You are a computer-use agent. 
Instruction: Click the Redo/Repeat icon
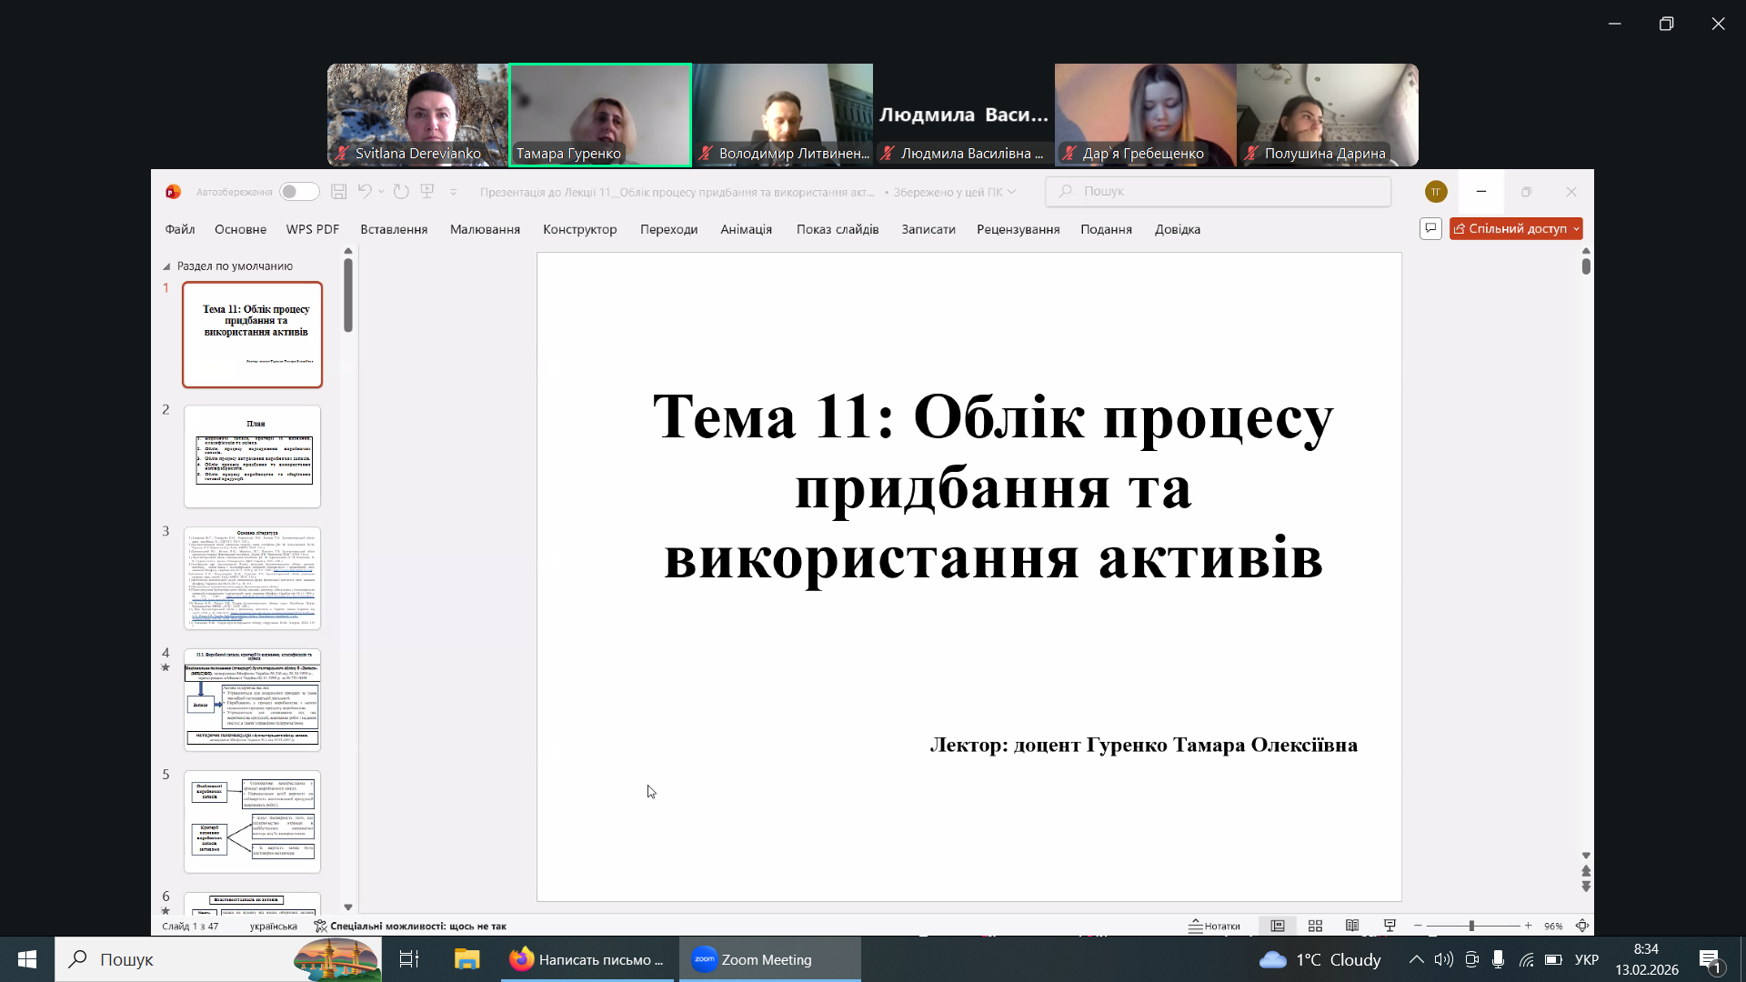tap(401, 192)
